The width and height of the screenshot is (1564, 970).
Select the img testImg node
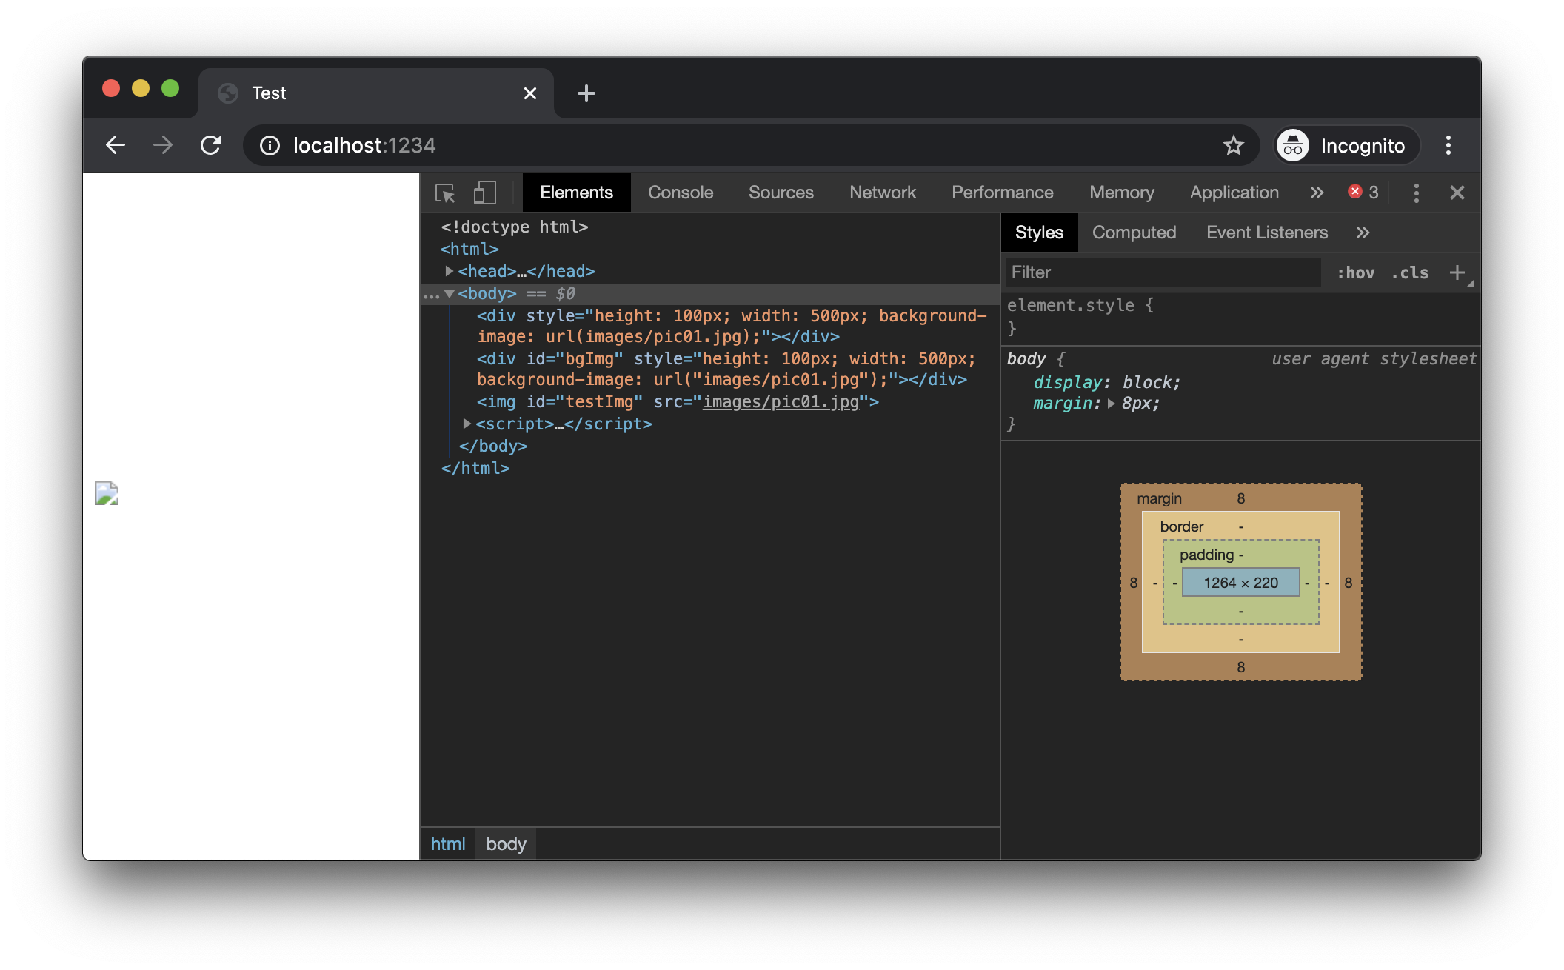pyautogui.click(x=678, y=402)
